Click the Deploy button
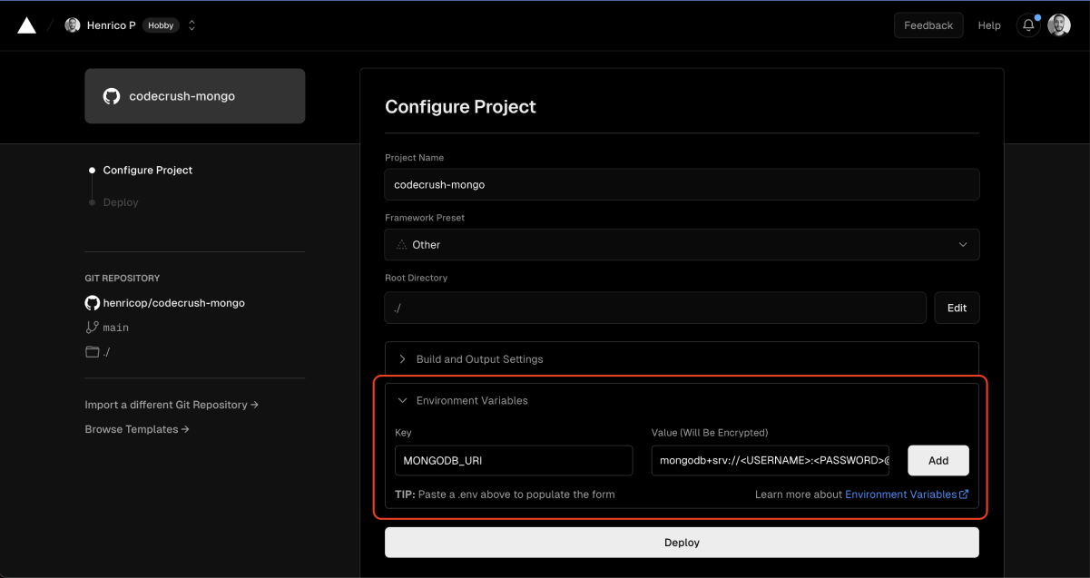The image size is (1090, 578). tap(682, 542)
